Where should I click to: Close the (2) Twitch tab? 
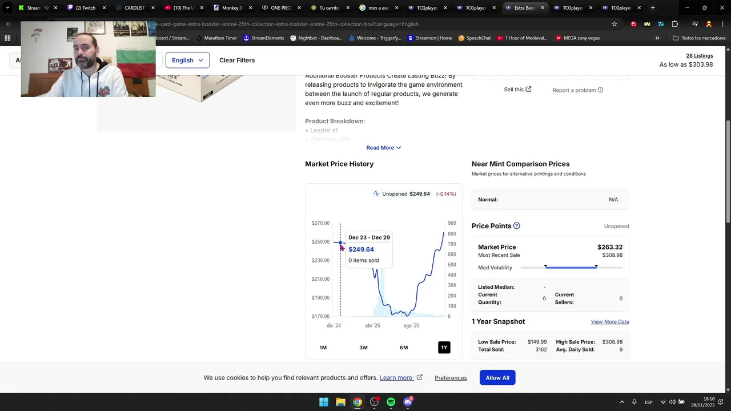pos(105,8)
